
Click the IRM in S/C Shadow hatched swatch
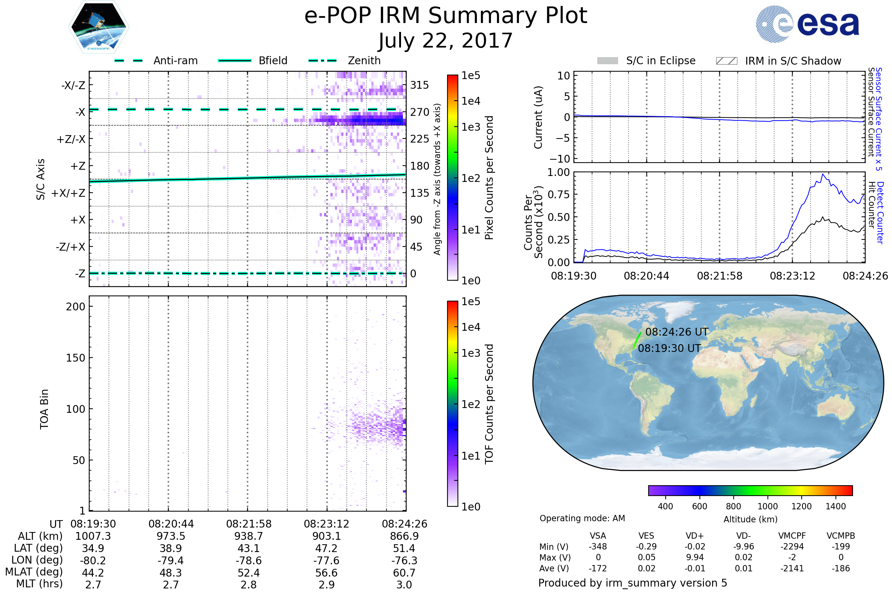point(726,61)
